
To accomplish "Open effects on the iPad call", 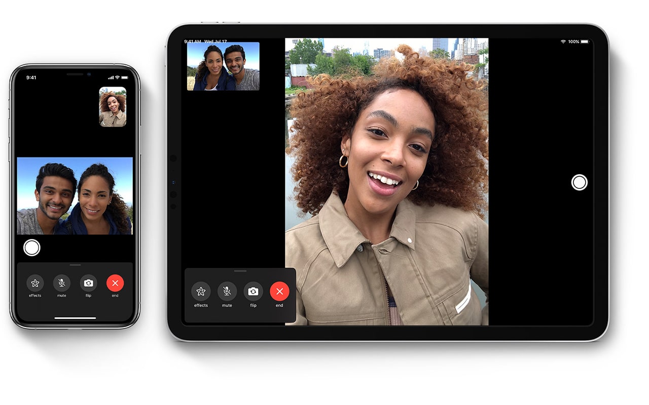I will coord(201,291).
